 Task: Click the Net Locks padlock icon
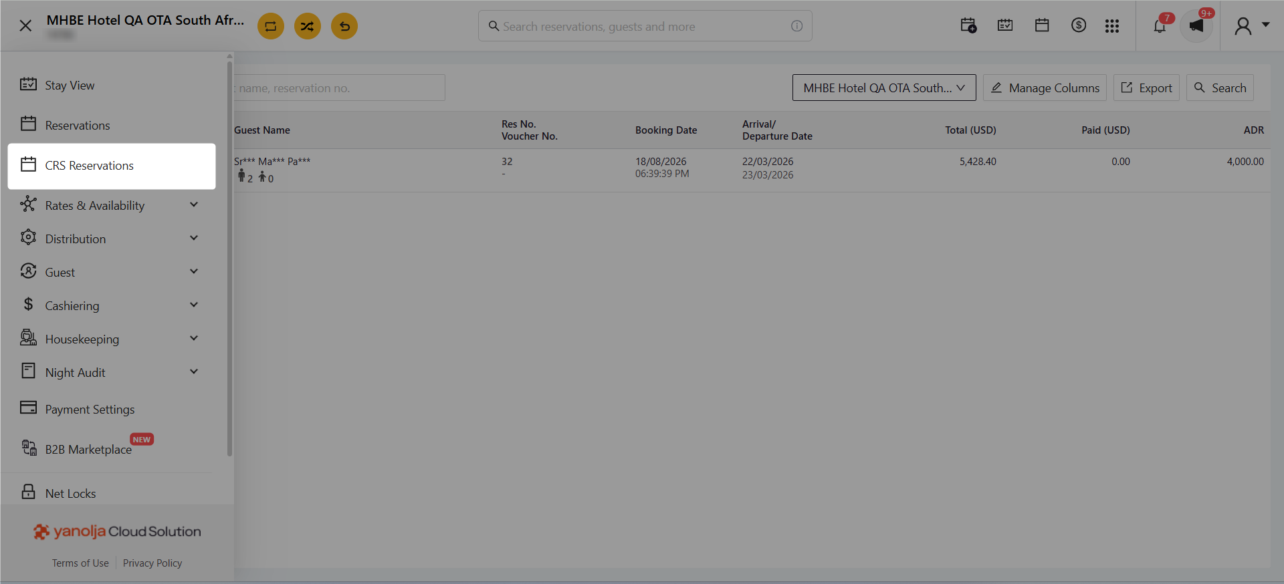[28, 492]
